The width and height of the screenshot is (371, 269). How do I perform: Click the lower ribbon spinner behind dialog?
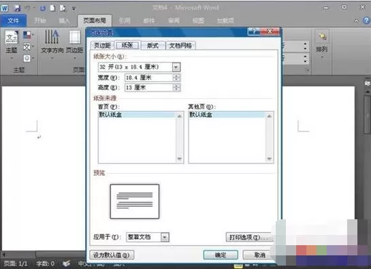coord(305,59)
